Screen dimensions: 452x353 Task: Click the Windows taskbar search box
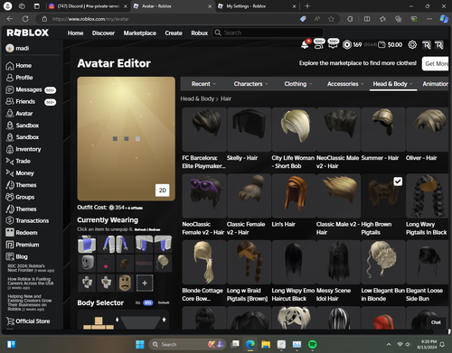188,344
